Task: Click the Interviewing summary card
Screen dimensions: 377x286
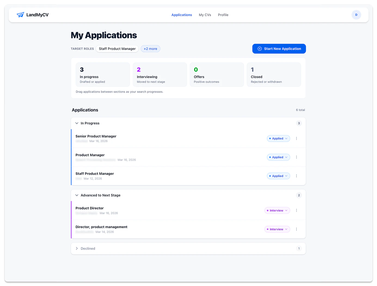Action: point(160,75)
